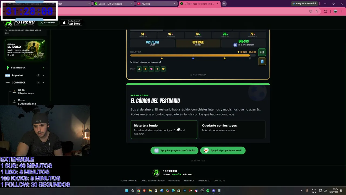Screen dimensions: 346x195
Task: Open Cómo jugar El Ídolo link
Action: coord(153,181)
